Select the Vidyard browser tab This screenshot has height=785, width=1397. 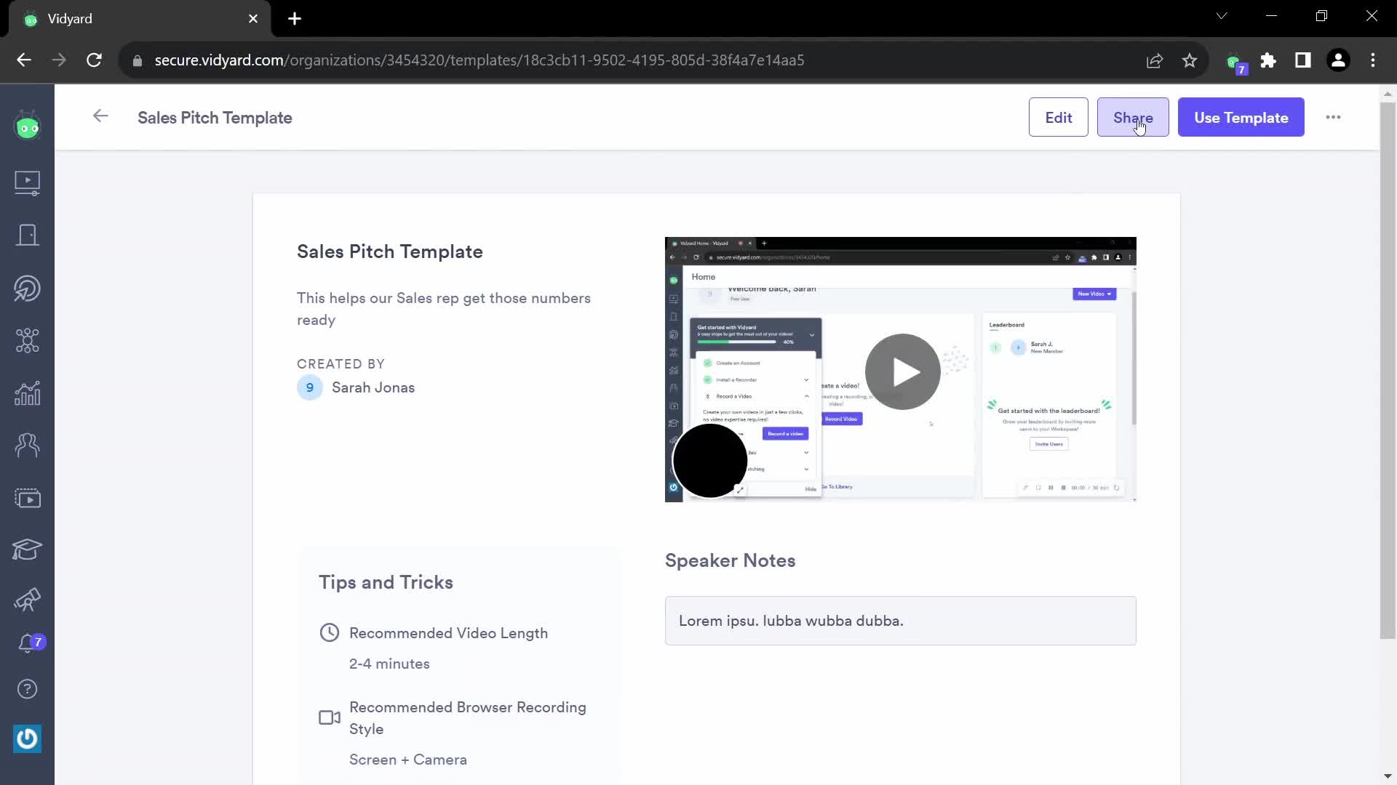coord(140,19)
